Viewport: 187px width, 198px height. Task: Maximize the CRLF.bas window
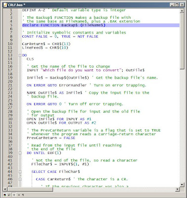(177, 5)
